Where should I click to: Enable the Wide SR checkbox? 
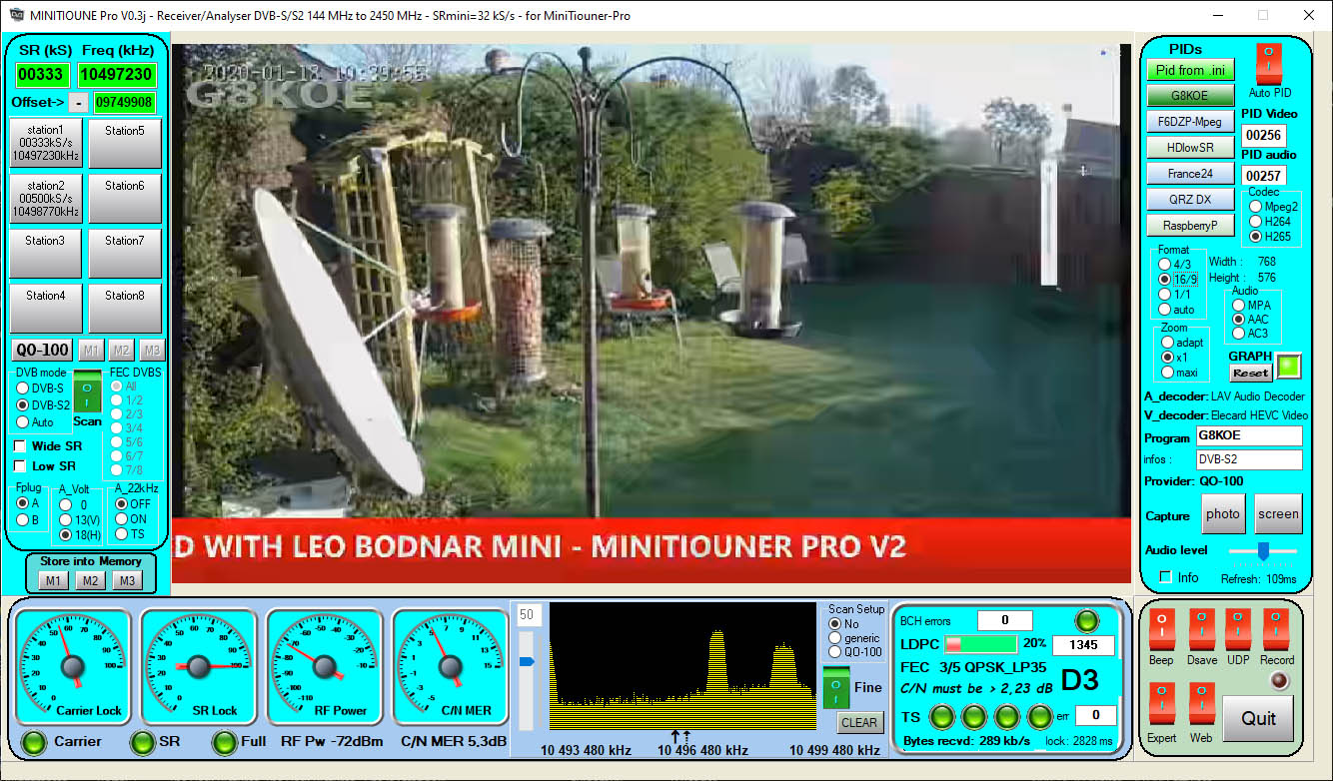pyautogui.click(x=17, y=446)
